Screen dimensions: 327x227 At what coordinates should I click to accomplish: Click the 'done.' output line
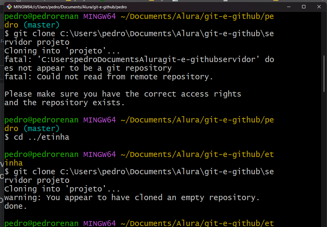tap(16, 206)
